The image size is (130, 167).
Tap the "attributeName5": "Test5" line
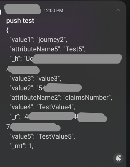coord(48,49)
